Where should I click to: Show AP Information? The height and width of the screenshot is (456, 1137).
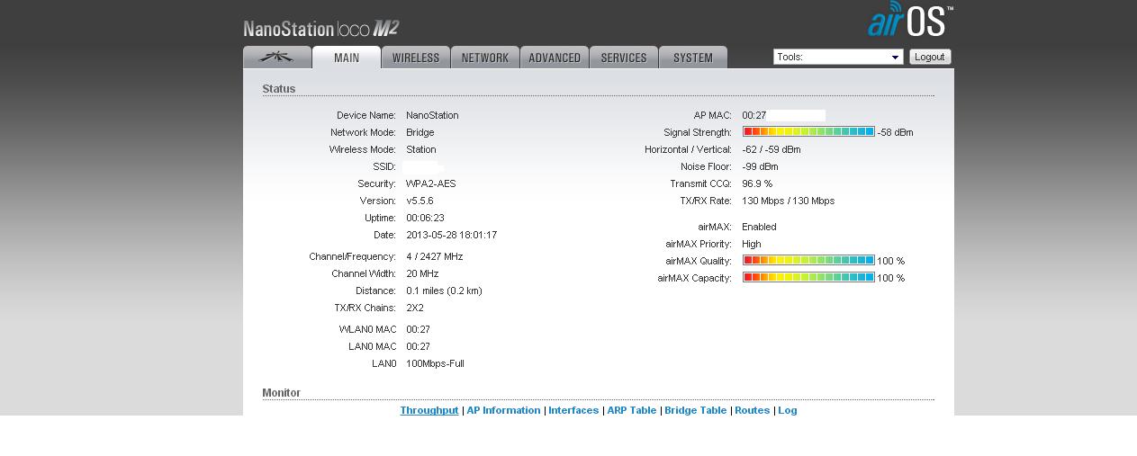pyautogui.click(x=503, y=410)
